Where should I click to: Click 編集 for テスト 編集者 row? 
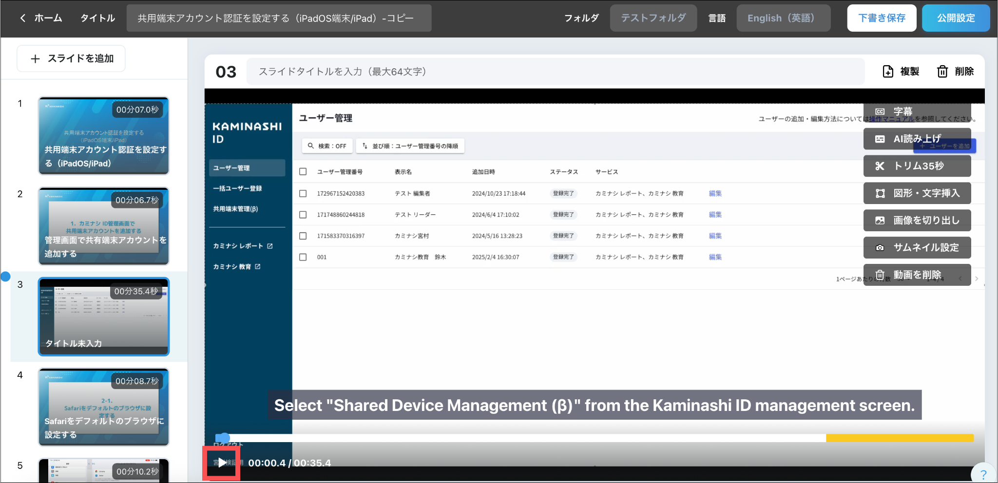point(715,193)
